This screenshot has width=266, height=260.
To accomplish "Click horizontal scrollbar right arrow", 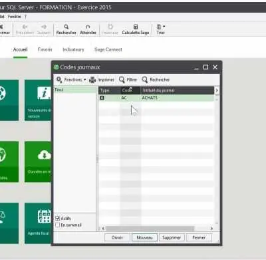I will (211, 228).
